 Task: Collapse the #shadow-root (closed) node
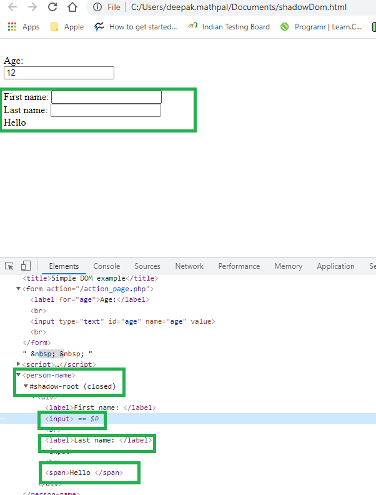click(x=26, y=386)
